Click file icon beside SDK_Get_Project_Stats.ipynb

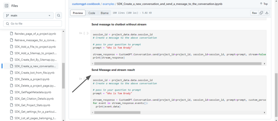12,105
